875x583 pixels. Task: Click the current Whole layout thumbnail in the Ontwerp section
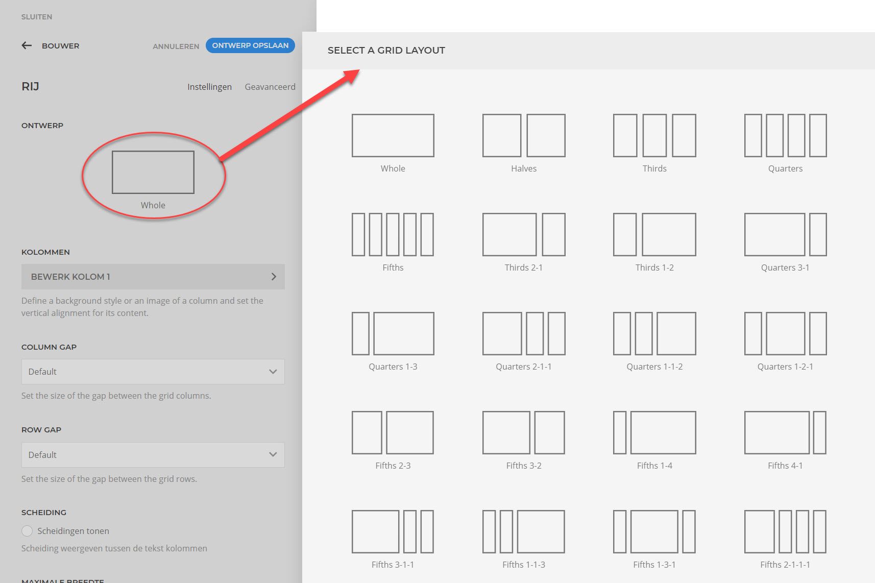point(153,173)
